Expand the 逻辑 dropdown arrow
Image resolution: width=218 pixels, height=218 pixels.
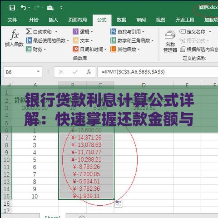pyautogui.click(x=92, y=32)
